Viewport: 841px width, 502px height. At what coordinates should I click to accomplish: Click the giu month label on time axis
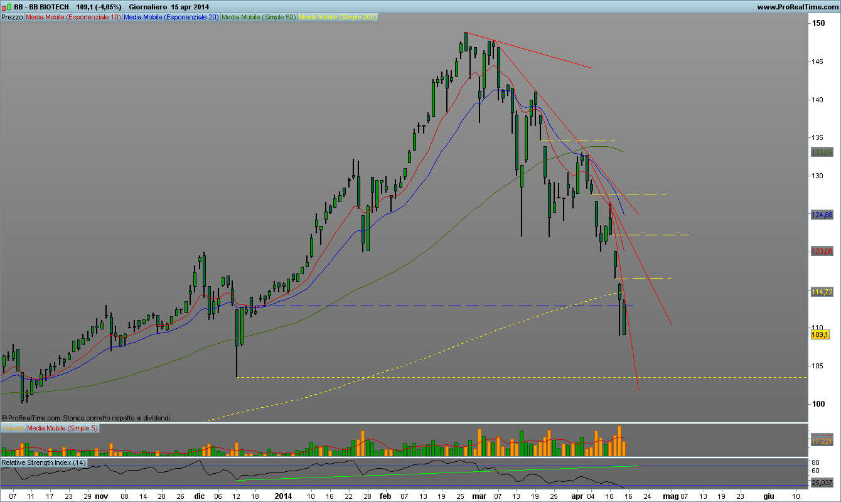pos(769,496)
